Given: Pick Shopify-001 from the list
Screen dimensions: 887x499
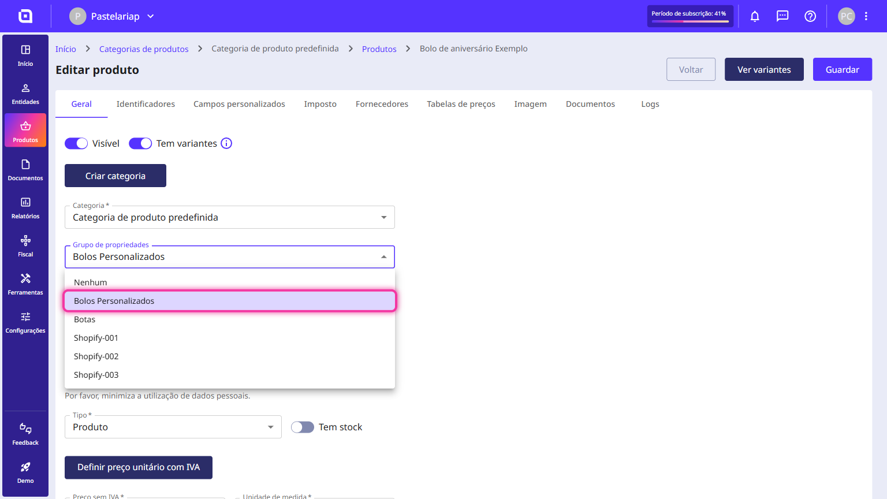Looking at the screenshot, I should tap(230, 338).
